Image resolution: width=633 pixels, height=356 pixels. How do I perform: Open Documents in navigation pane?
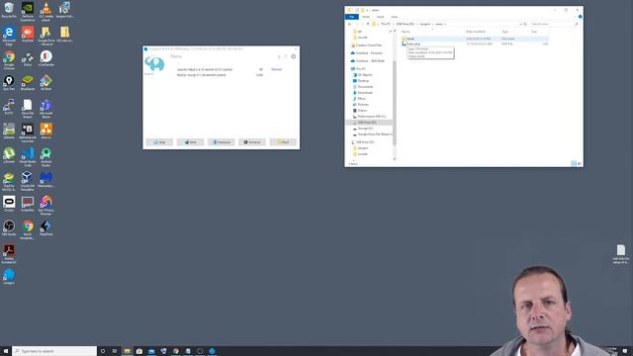365,87
